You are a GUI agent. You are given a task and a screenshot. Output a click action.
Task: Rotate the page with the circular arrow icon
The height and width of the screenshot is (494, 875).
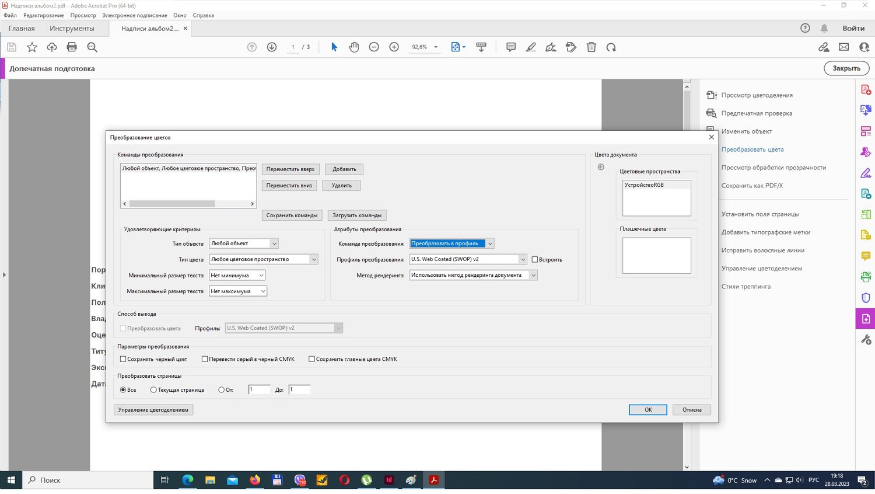coord(611,47)
